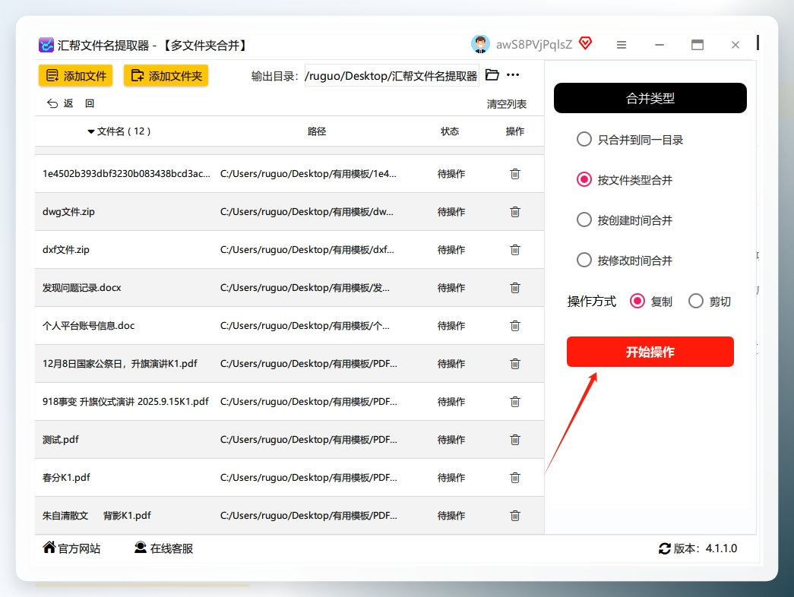Image resolution: width=794 pixels, height=597 pixels.
Task: Click the app logo in title bar
Action: coord(46,45)
